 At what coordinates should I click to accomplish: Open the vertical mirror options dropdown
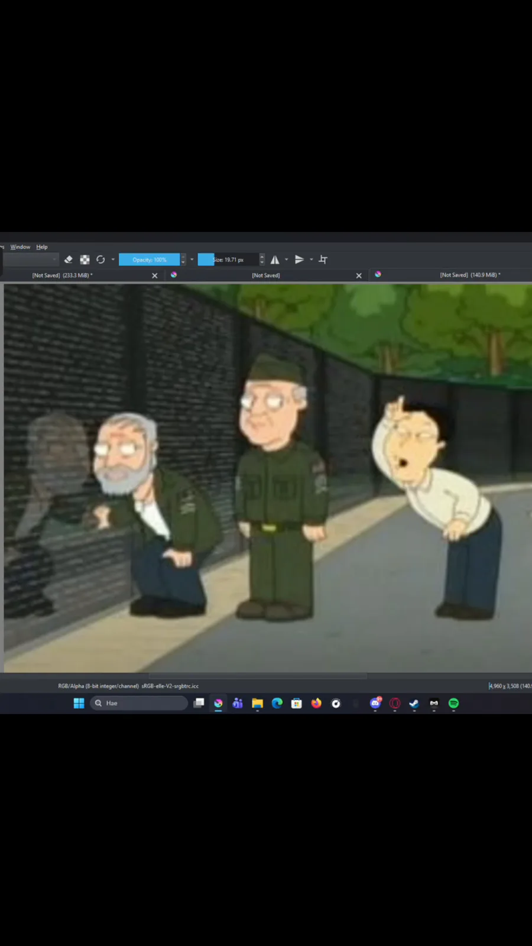(x=312, y=260)
